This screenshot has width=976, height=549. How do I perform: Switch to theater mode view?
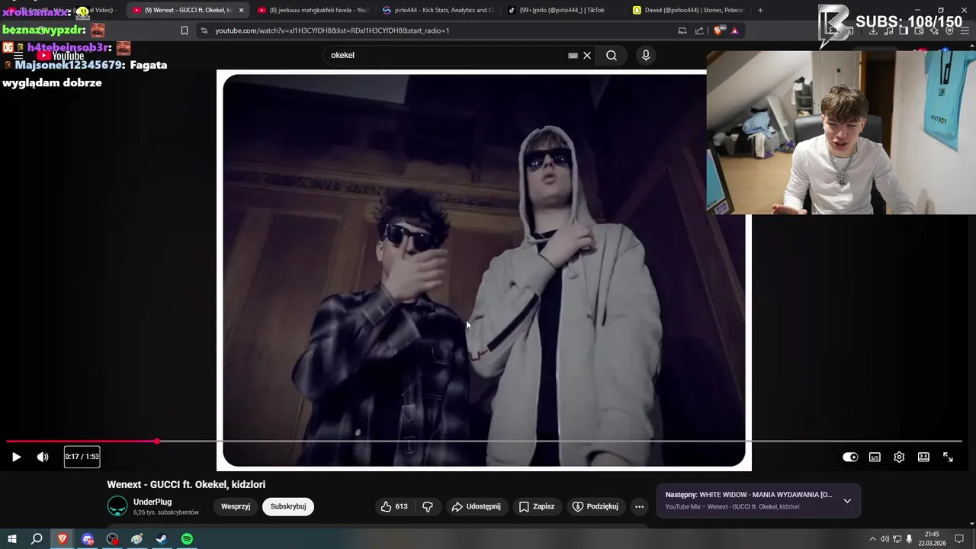[923, 457]
